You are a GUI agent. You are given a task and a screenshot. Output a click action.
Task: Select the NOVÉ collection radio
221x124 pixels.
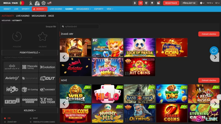pos(31,118)
